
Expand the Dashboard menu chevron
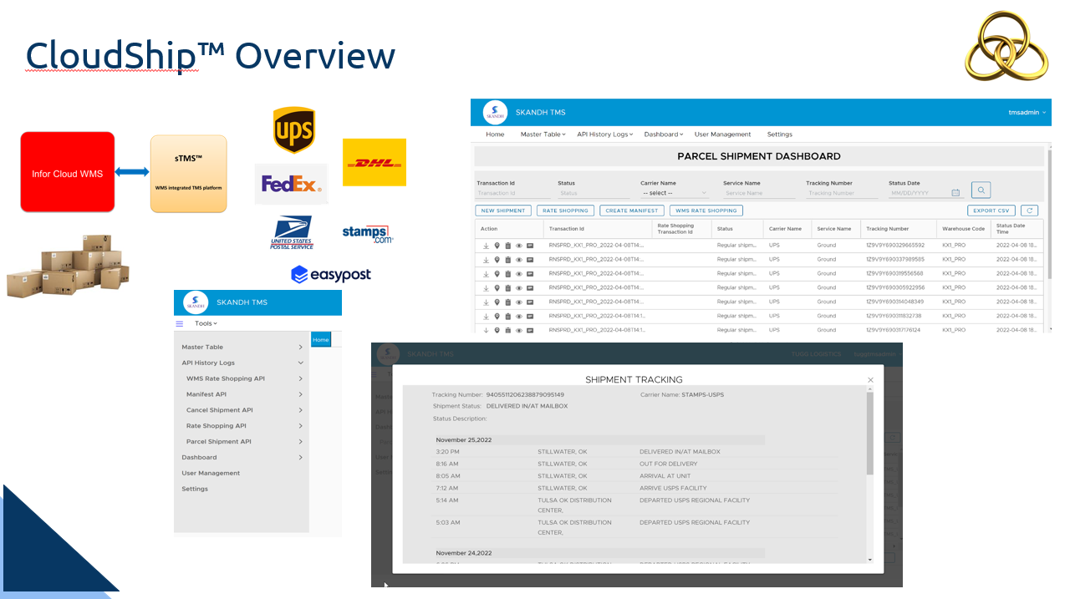pos(680,134)
